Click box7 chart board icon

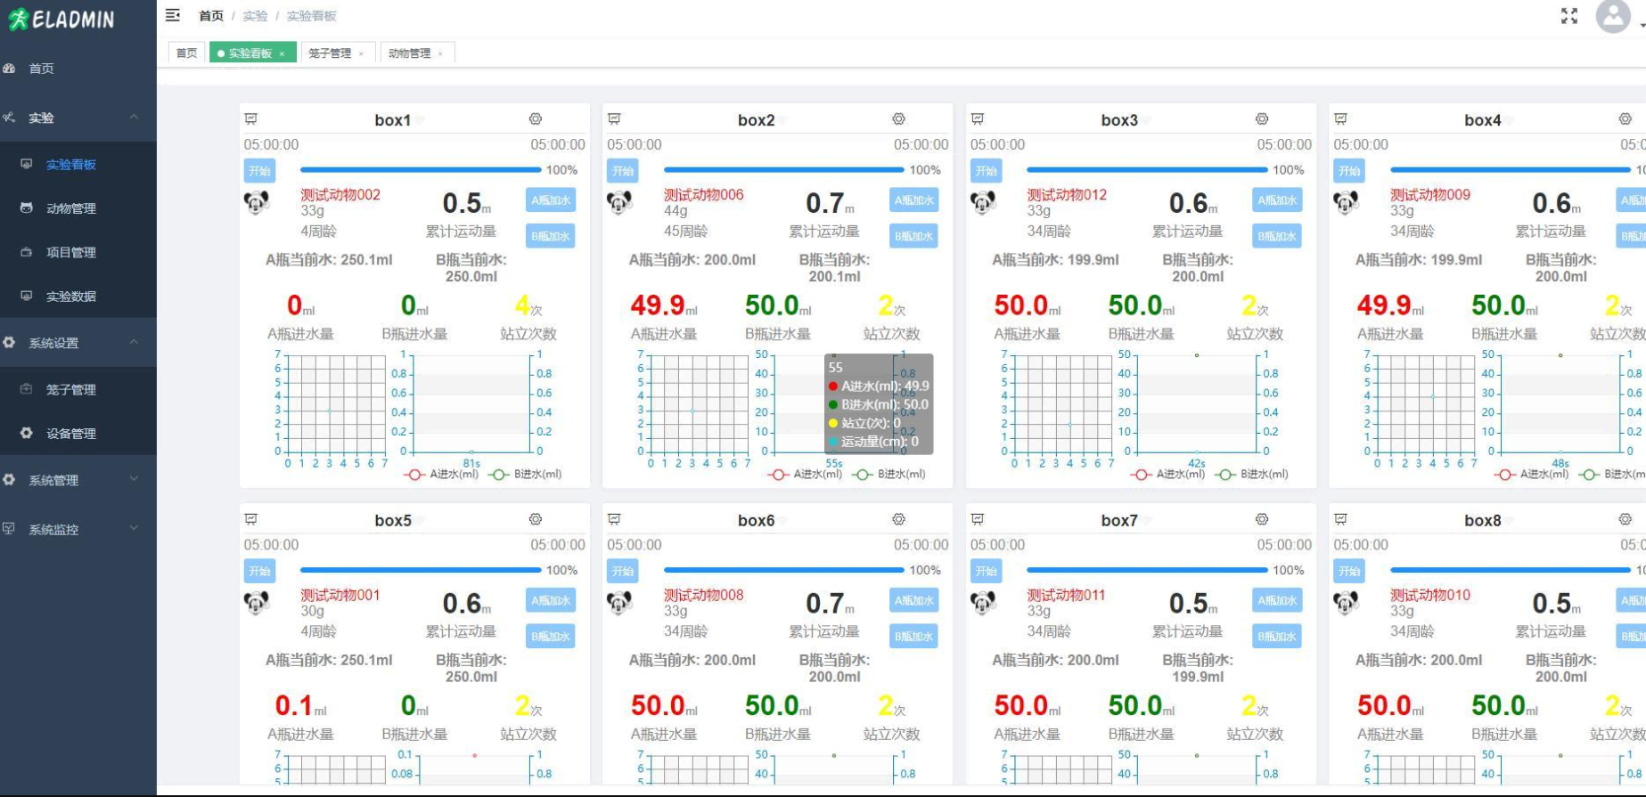coord(978,519)
